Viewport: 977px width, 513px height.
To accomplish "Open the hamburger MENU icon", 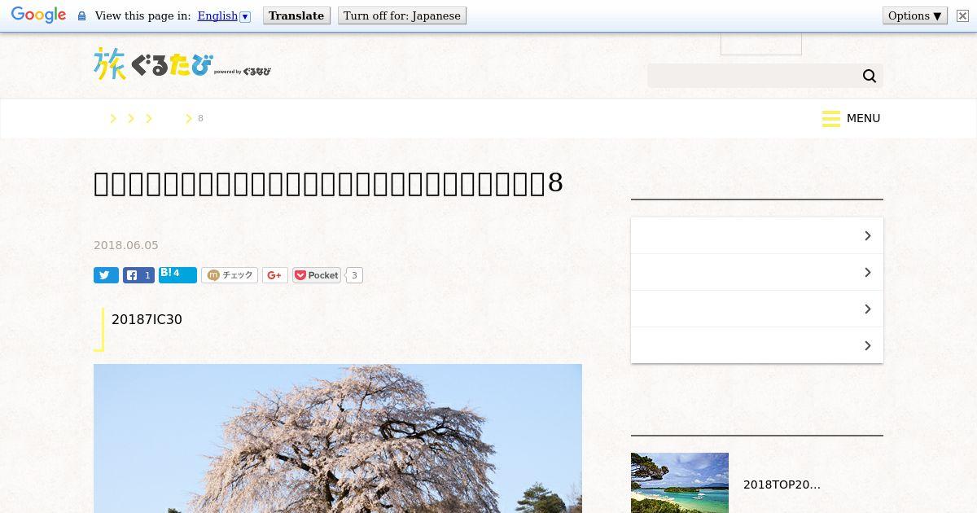I will (x=831, y=119).
